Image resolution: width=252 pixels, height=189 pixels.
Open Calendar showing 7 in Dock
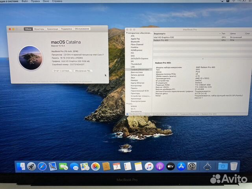(117, 166)
